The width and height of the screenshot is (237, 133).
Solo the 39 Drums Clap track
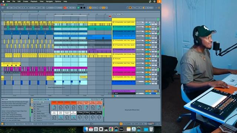[x=153, y=54]
